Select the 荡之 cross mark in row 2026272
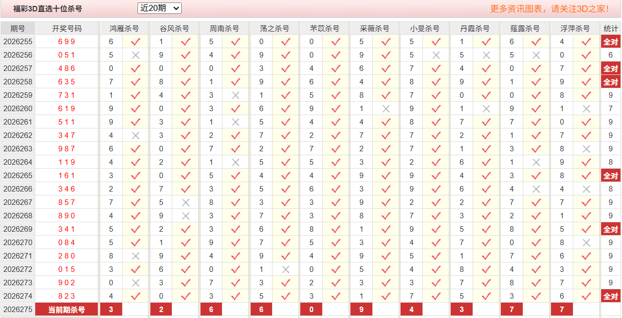 pos(286,269)
